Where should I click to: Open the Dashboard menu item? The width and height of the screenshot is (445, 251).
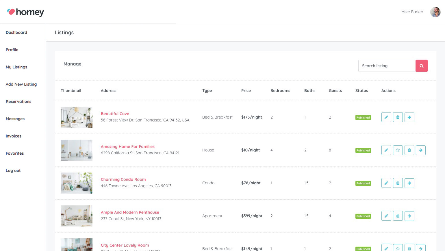(16, 33)
